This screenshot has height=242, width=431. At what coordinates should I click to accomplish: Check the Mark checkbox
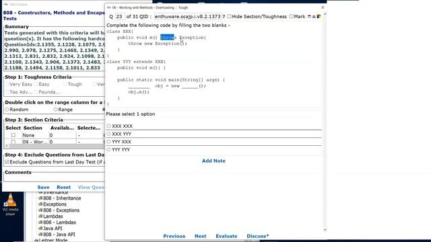pyautogui.click(x=292, y=16)
